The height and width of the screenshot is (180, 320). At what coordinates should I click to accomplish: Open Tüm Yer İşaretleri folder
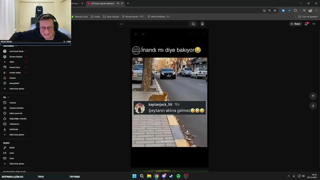pyautogui.click(x=308, y=17)
